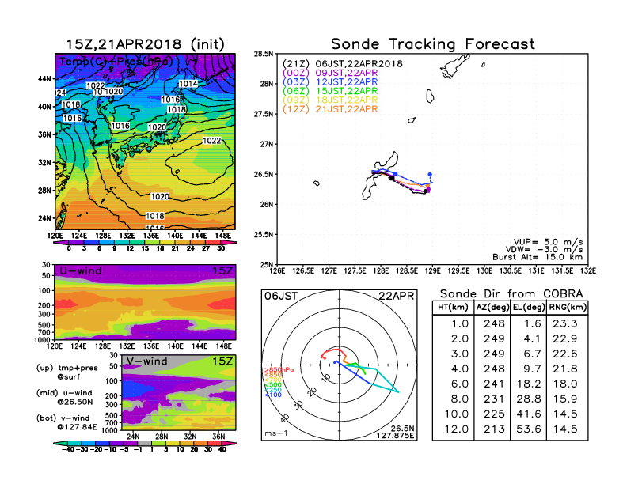The width and height of the screenshot is (627, 484).
Task: Click the 'VUP= 5.0 m/s' parameter text
Action: (548, 242)
